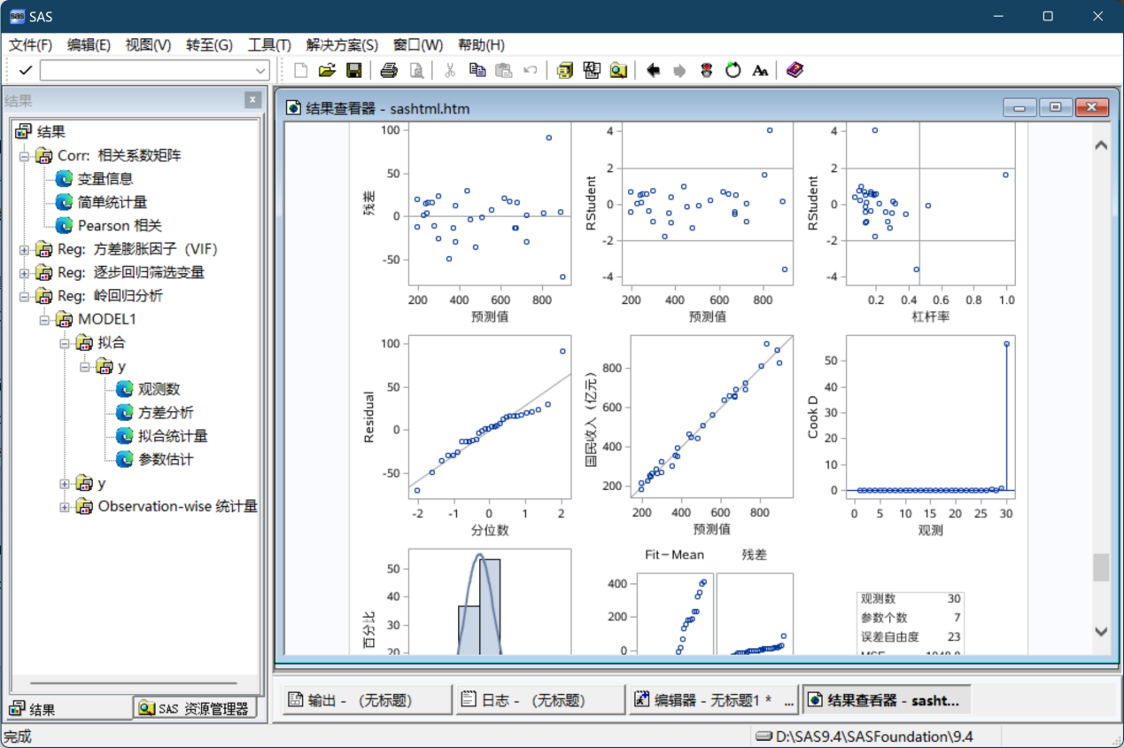Click the Cut scissors icon
Screen dimensions: 1124x748
(450, 70)
